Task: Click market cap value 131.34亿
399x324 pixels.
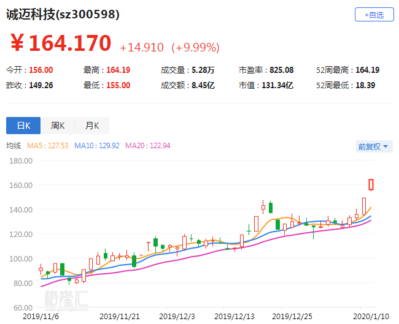Action: click(x=277, y=85)
